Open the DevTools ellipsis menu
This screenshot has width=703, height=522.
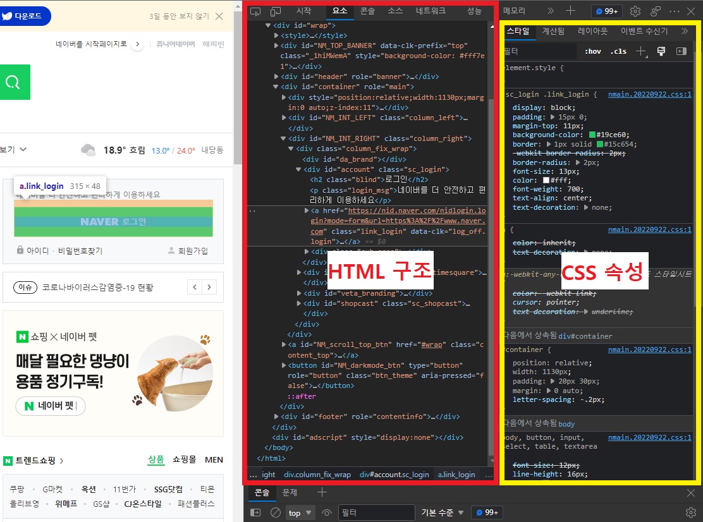pyautogui.click(x=675, y=11)
